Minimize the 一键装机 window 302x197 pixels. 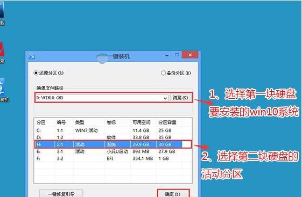point(167,56)
